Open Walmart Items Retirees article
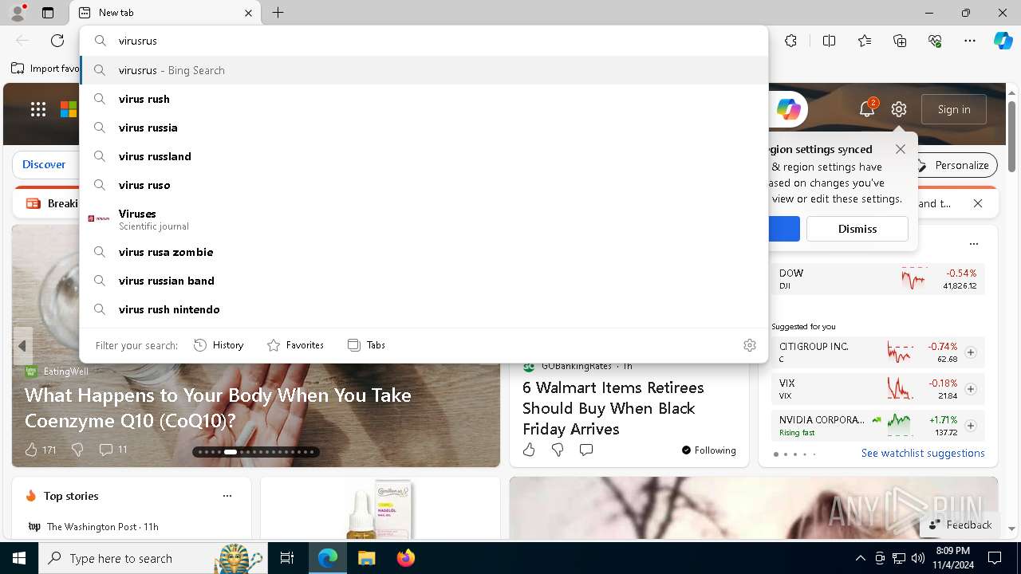Viewport: 1021px width, 574px height. pyautogui.click(x=613, y=408)
